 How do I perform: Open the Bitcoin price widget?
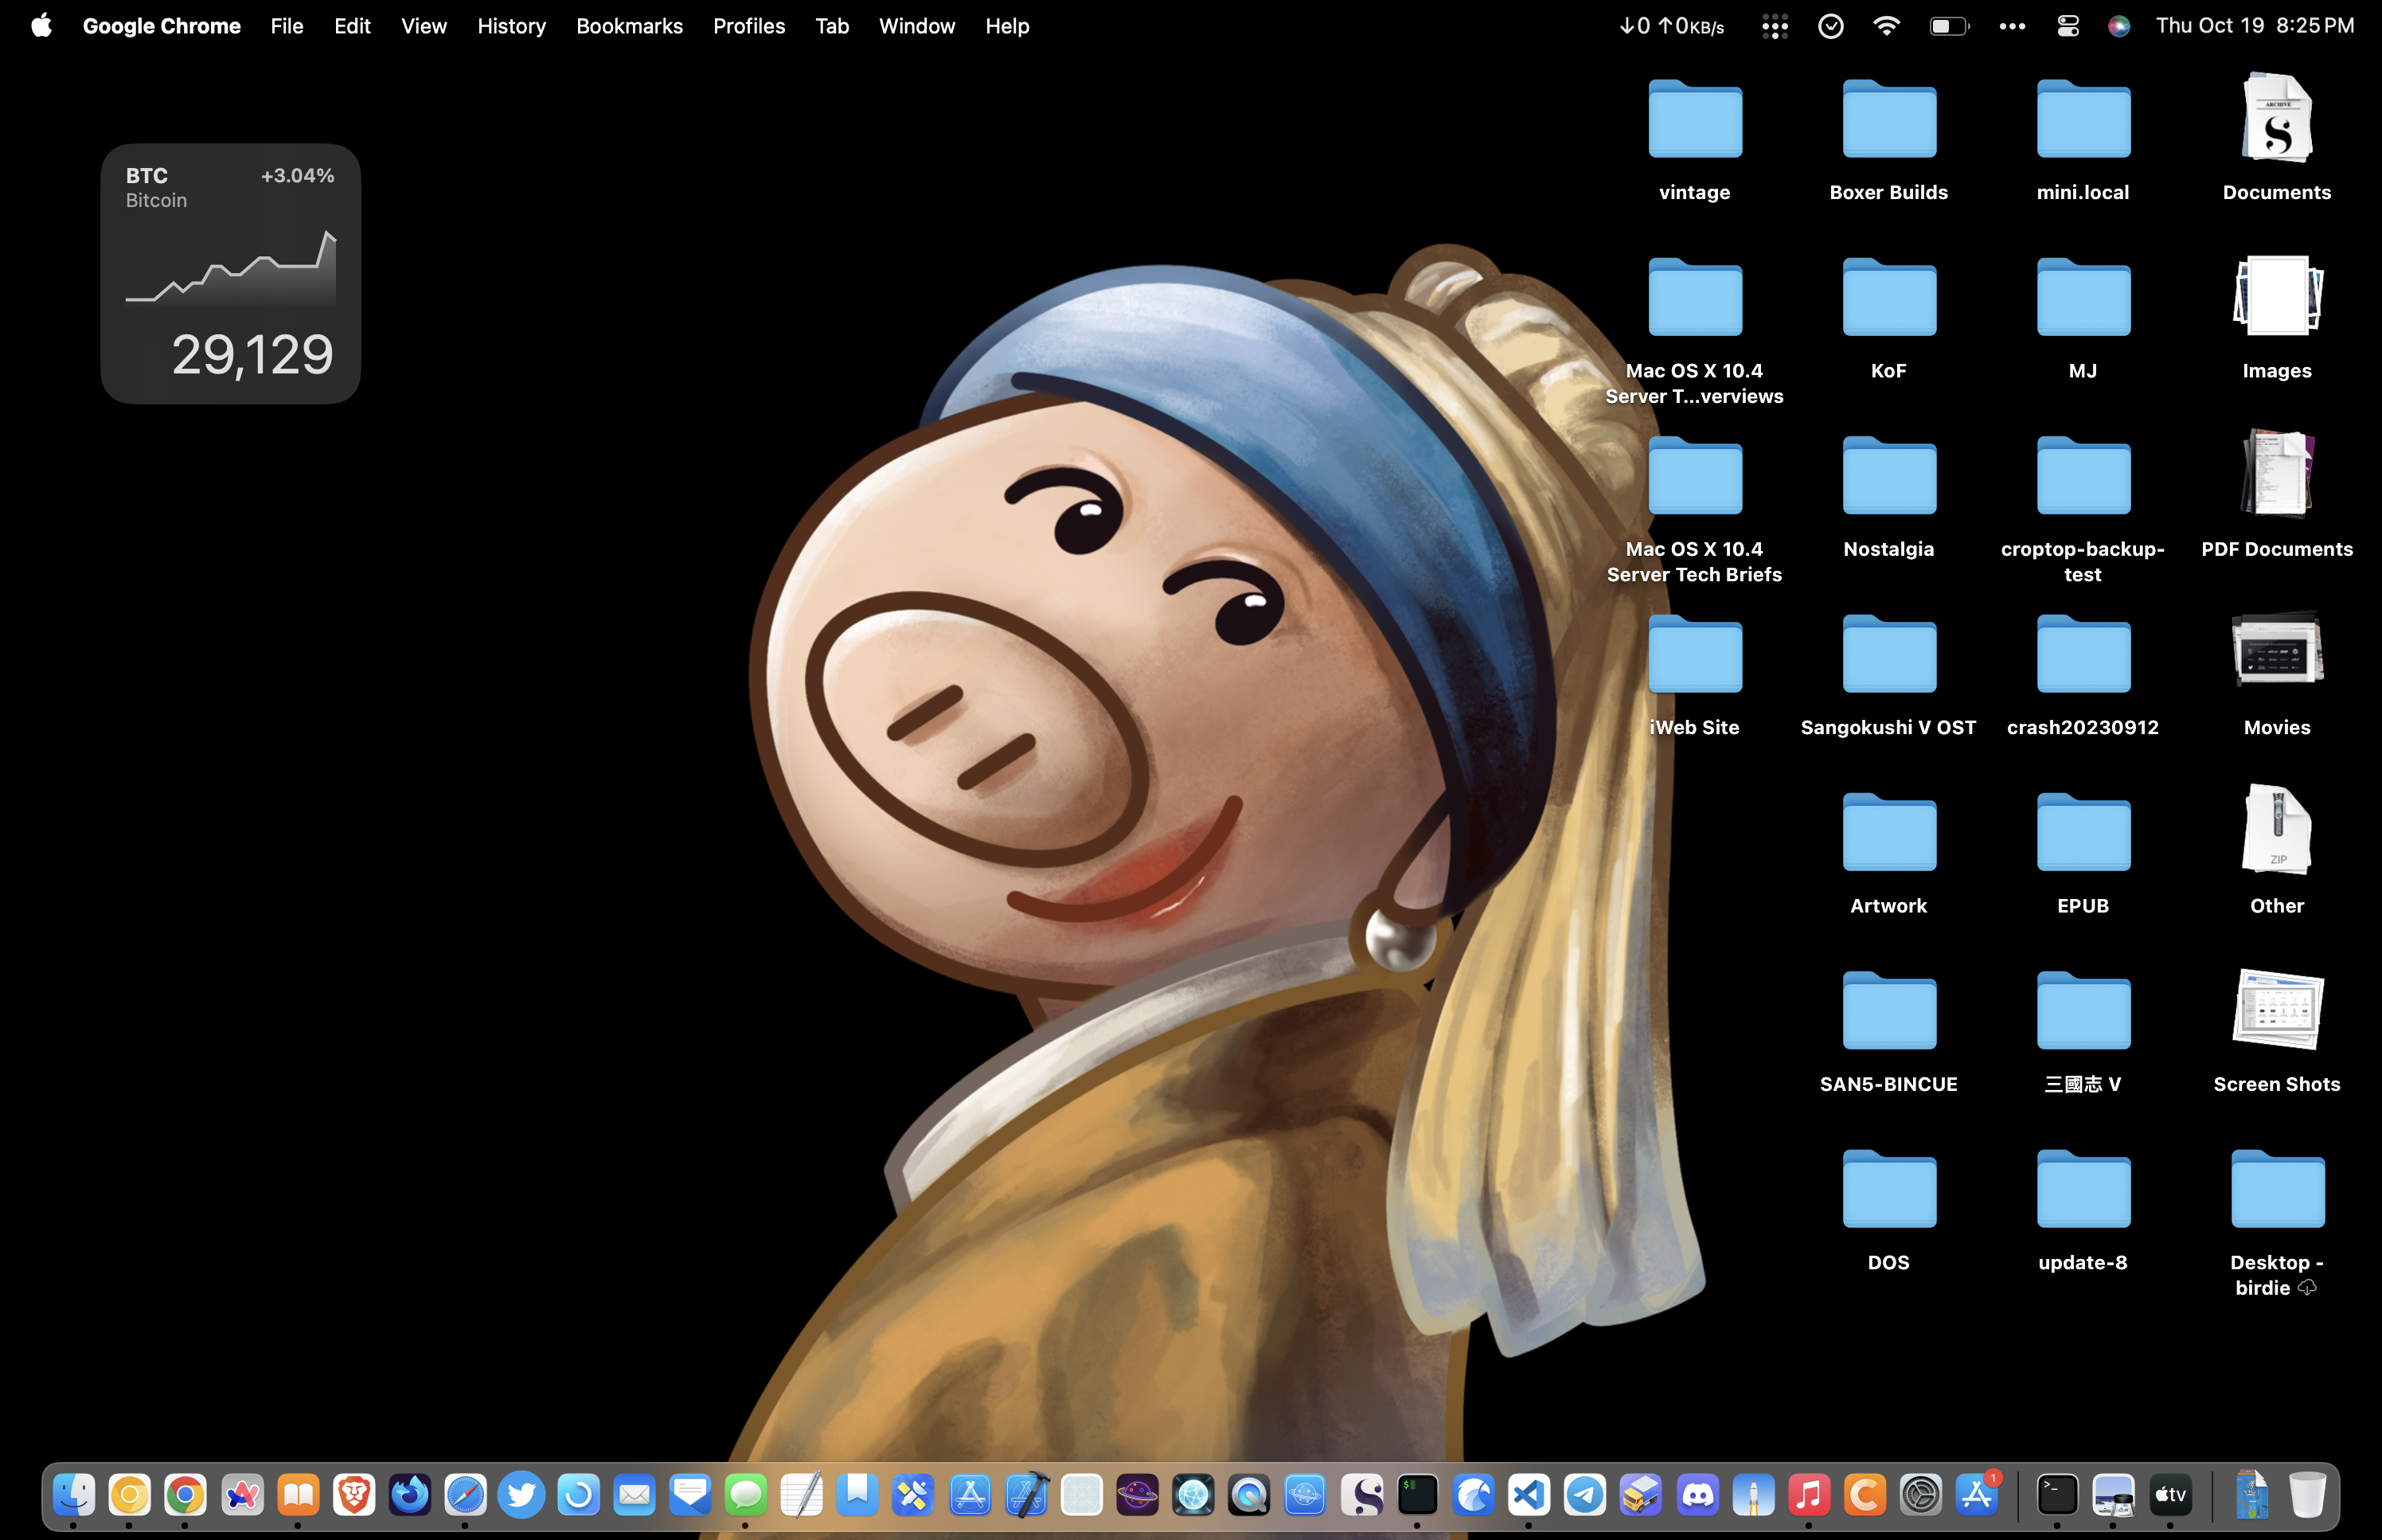click(230, 274)
